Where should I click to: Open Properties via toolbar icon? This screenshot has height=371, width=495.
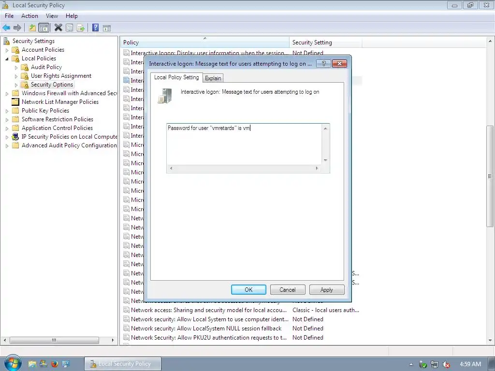(70, 28)
